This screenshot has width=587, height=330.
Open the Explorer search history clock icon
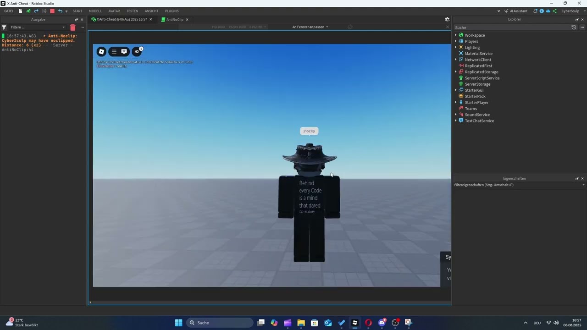tap(574, 27)
